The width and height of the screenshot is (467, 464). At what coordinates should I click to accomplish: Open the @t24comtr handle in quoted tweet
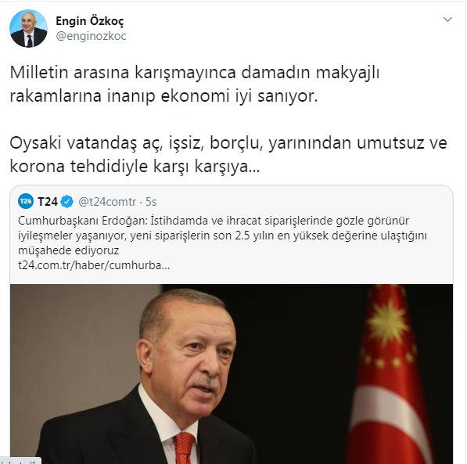click(107, 202)
